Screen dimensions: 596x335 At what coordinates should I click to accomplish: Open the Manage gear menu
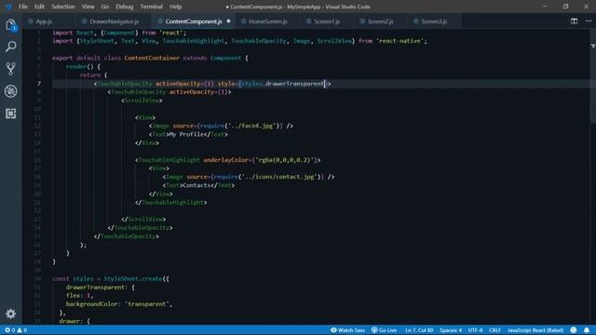point(10,314)
